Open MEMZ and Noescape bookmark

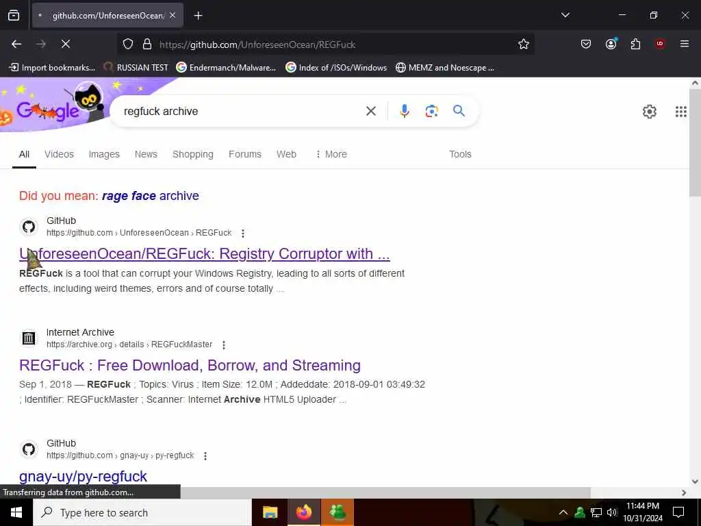pyautogui.click(x=445, y=68)
